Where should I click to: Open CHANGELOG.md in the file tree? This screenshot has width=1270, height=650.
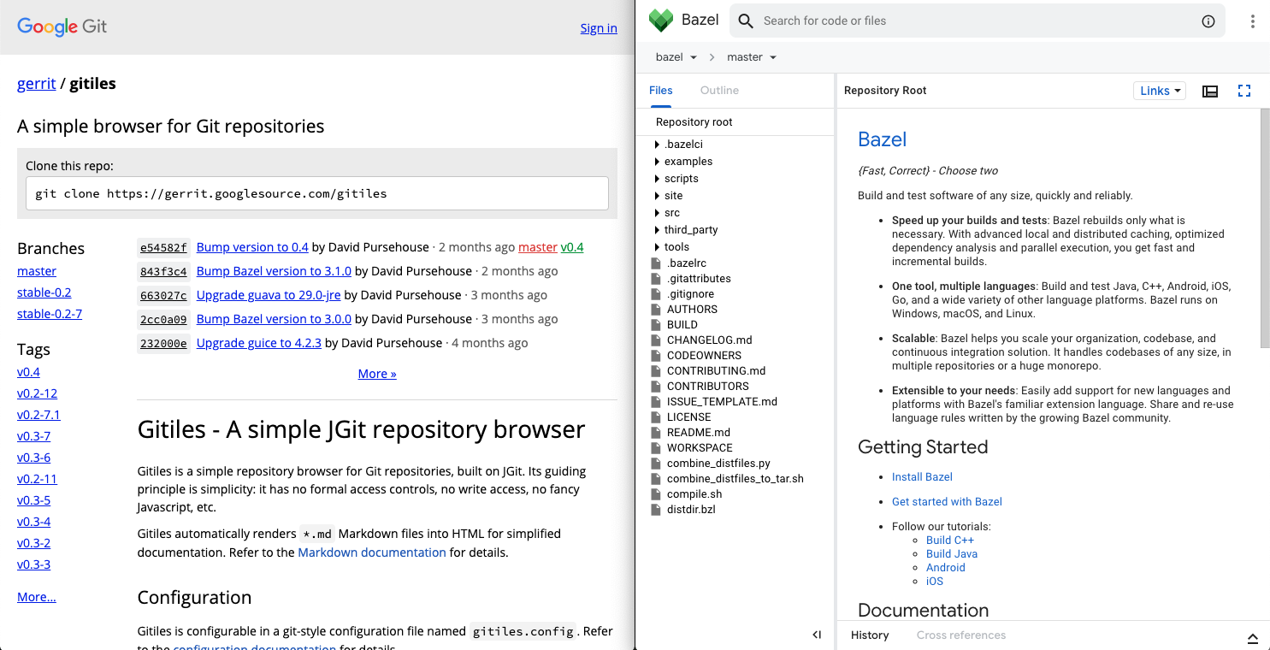(x=710, y=340)
